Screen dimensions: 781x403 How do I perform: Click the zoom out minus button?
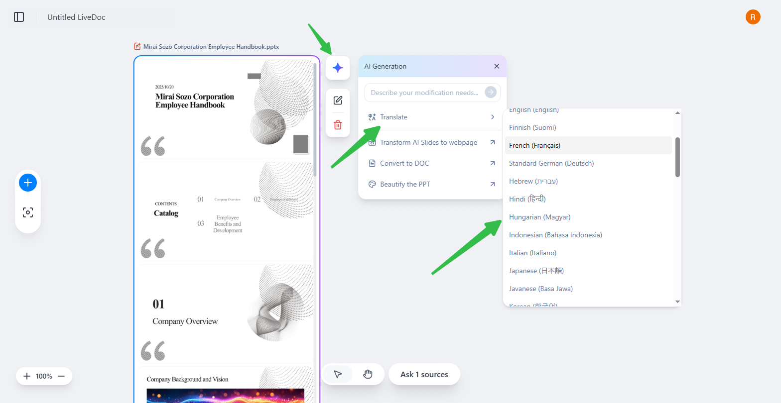tap(61, 376)
